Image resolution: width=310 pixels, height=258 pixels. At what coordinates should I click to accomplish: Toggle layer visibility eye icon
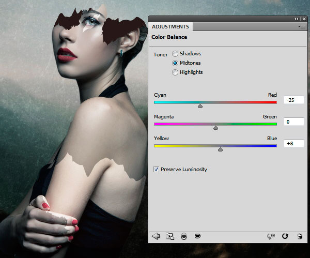click(198, 236)
